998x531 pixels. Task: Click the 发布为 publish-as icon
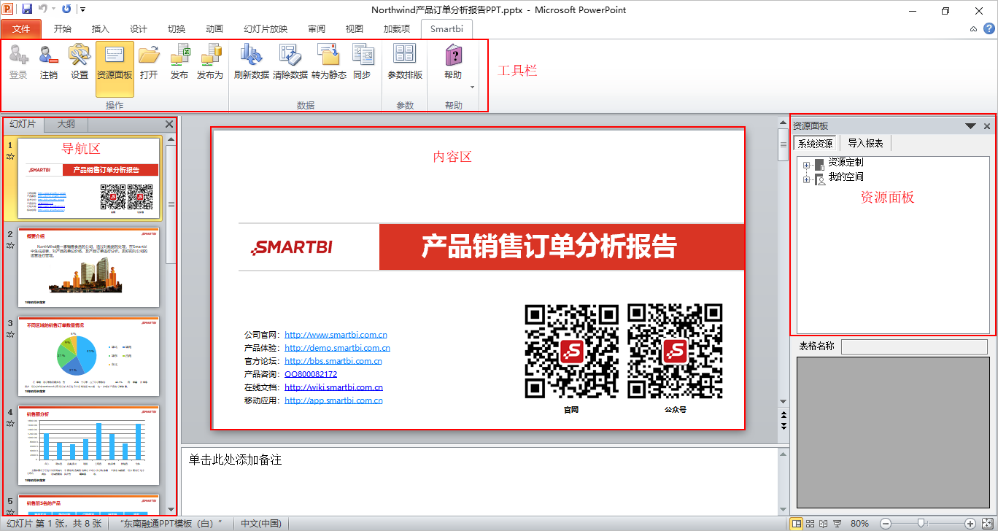tap(210, 55)
